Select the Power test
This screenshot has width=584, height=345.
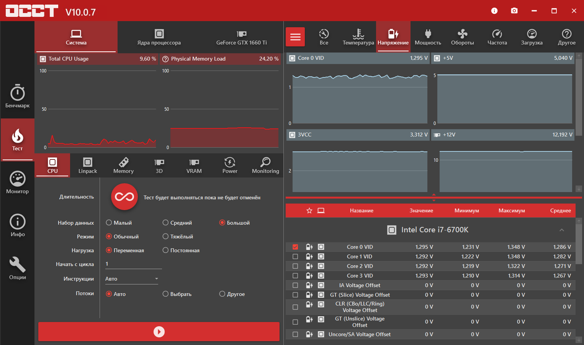230,165
